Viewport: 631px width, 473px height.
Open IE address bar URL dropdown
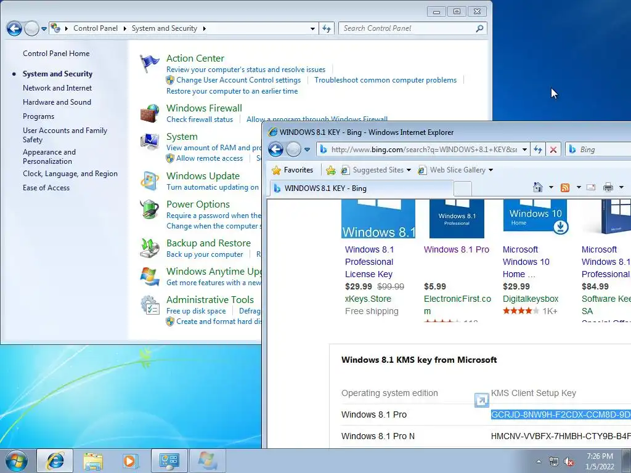(525, 150)
